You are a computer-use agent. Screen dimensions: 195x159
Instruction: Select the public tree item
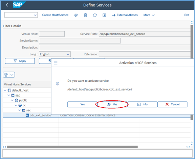(23, 100)
